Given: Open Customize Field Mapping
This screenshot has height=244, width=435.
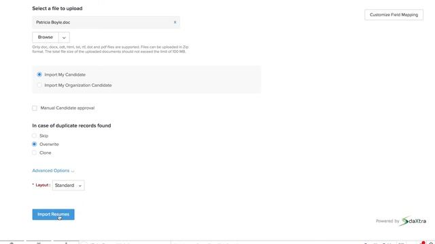Looking at the screenshot, I should click(x=394, y=15).
